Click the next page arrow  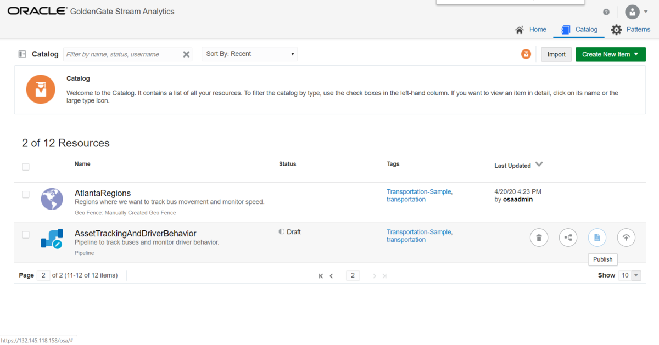pyautogui.click(x=375, y=276)
